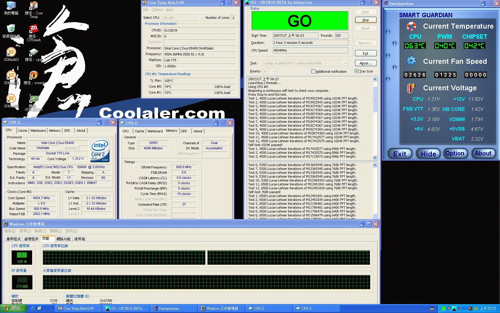The height and width of the screenshot is (313, 500).
Task: Click the Internet Explorer quick launch icon
Action: pos(33,309)
